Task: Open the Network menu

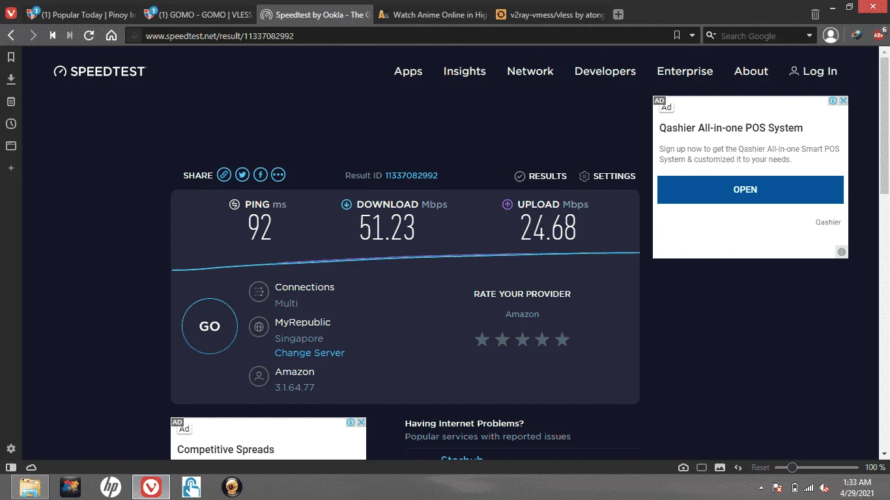Action: [530, 71]
